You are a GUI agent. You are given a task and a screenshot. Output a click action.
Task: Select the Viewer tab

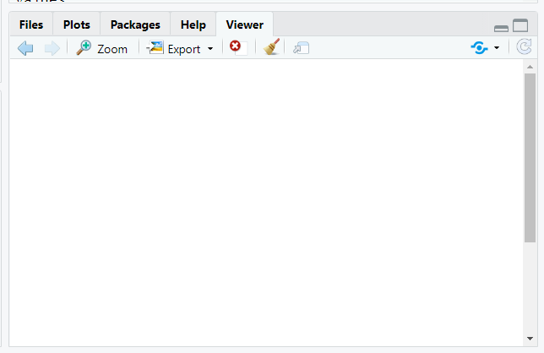(245, 24)
